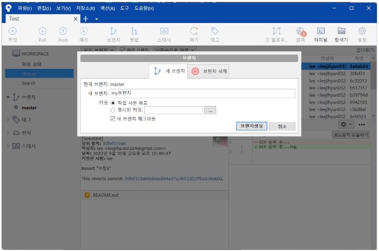Open the 도구 menu

click(x=125, y=8)
